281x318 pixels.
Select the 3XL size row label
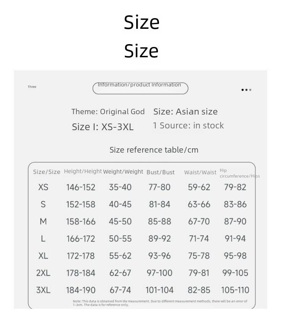click(43, 290)
